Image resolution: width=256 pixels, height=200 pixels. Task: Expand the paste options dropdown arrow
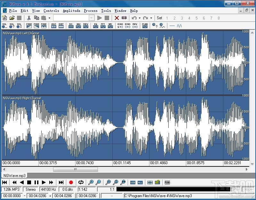pyautogui.click(x=49, y=18)
